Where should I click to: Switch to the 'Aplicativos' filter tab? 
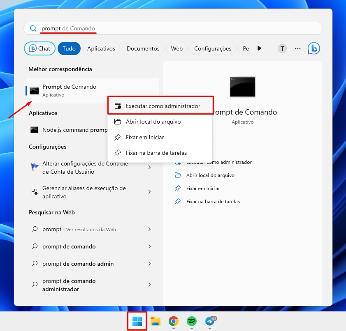point(101,48)
